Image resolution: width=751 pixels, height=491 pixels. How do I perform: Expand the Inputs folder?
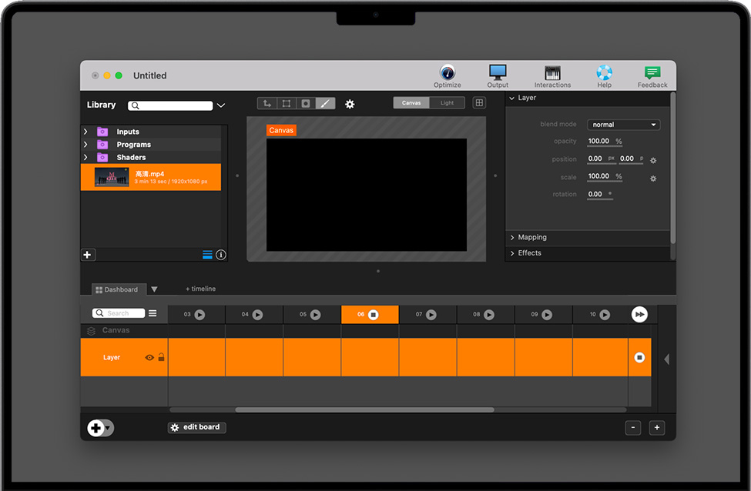(x=85, y=132)
